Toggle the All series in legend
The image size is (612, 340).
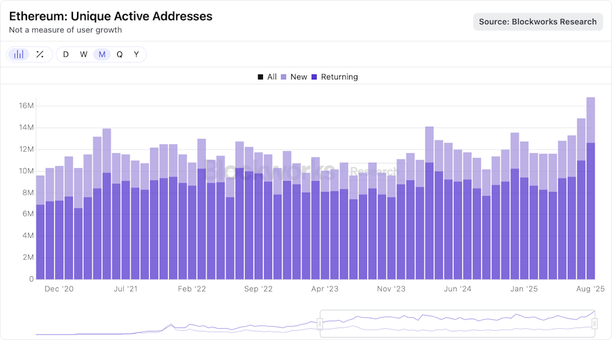point(272,77)
